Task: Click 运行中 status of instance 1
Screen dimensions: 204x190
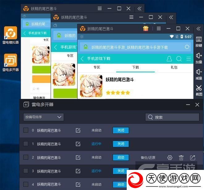Action: pos(96,144)
